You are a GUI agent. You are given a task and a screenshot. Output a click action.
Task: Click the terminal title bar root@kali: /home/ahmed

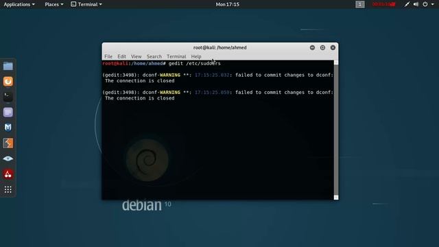219,47
